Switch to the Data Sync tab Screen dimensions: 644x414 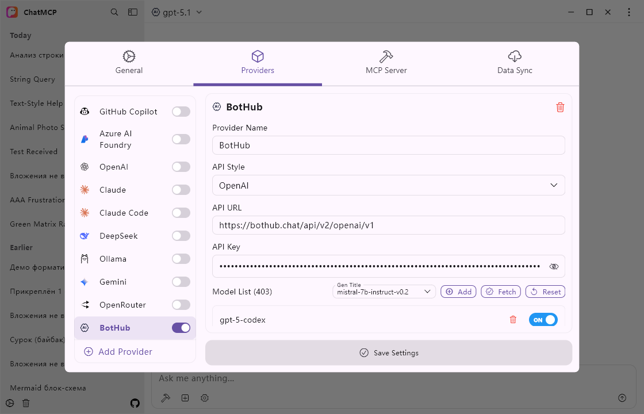point(515,63)
